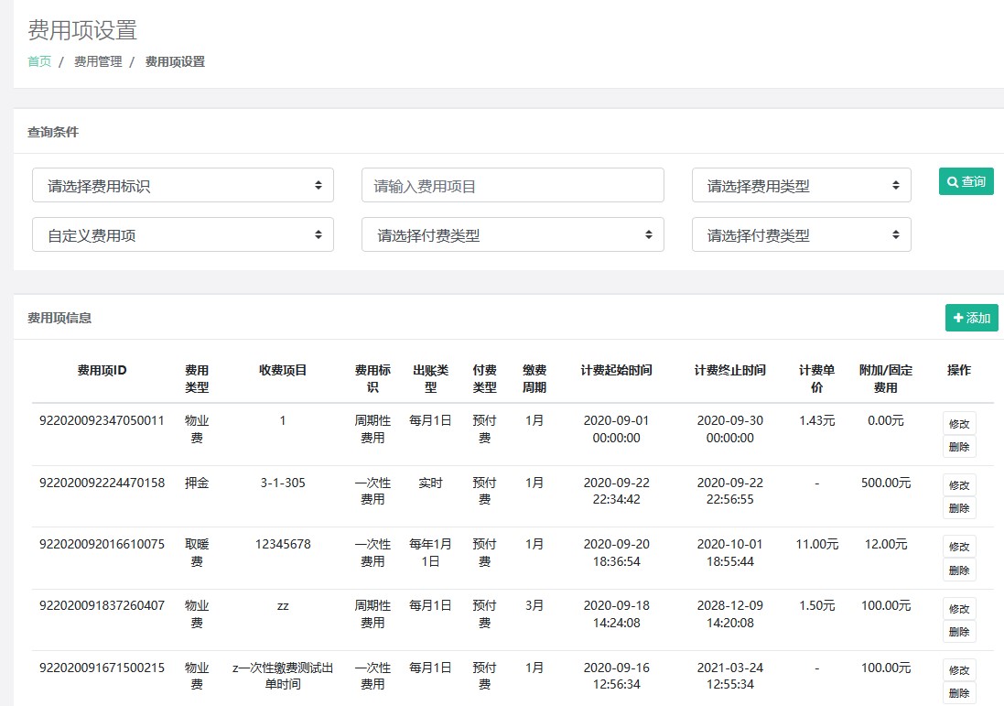1004x706 pixels.
Task: Click the plus icon on 添加 button
Action: point(958,318)
